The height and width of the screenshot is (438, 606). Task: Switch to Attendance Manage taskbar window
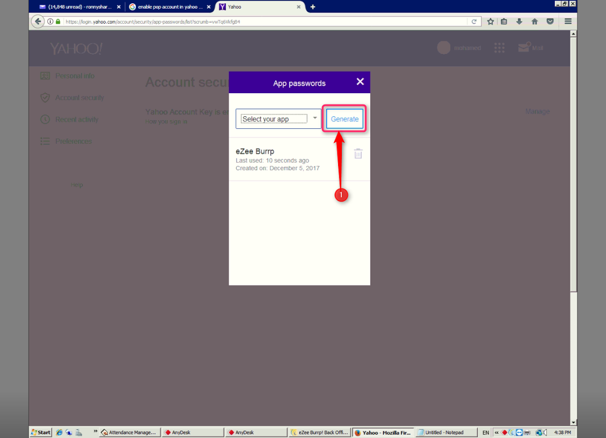click(x=130, y=432)
